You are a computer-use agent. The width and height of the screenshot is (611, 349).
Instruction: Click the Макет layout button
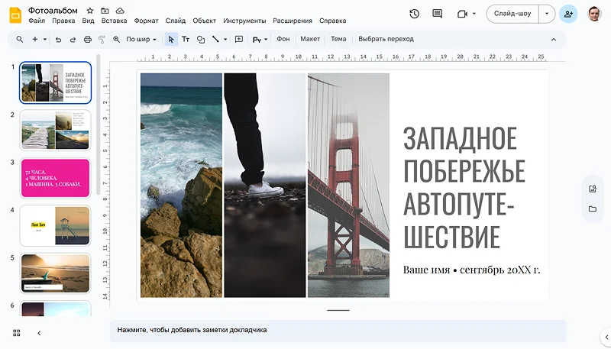310,39
